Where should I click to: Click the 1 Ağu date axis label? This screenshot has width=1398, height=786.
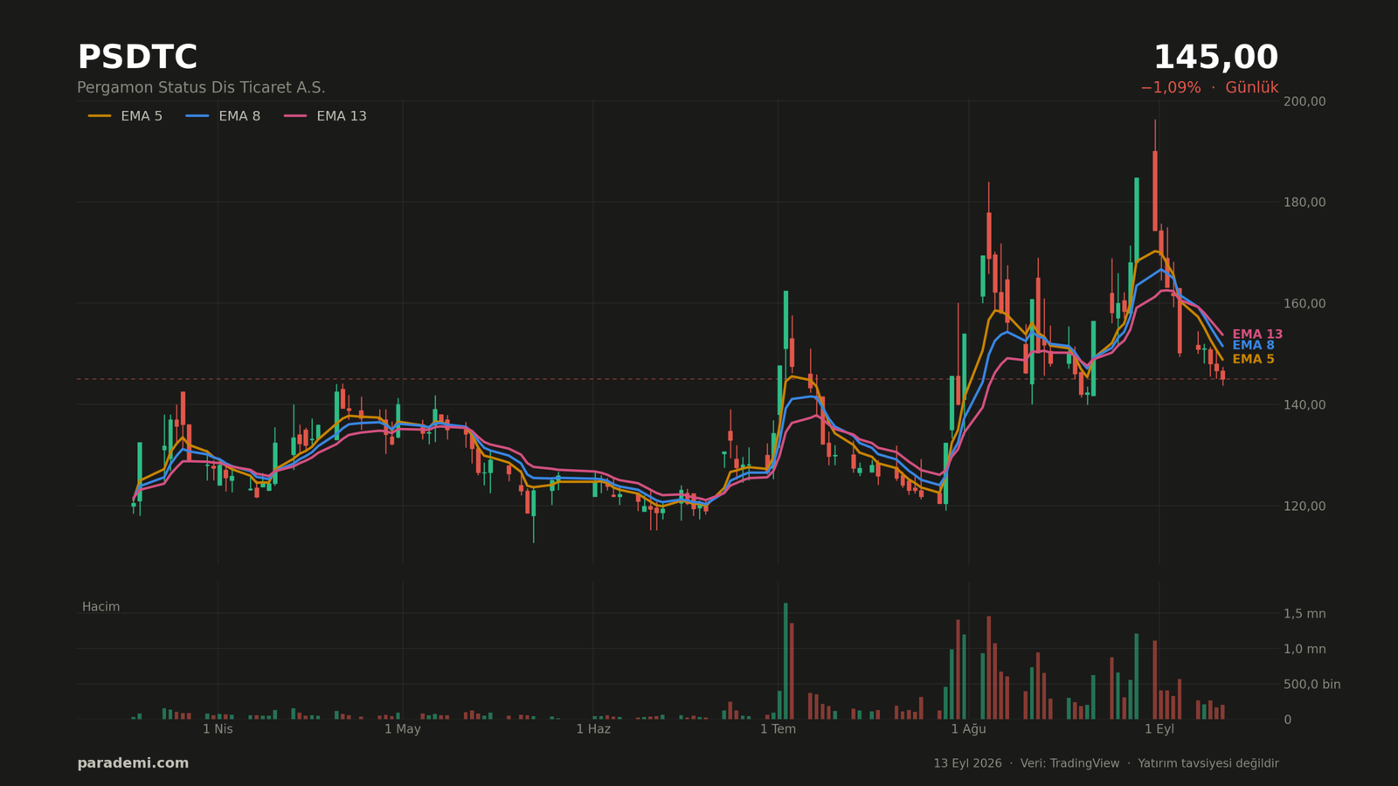click(x=968, y=729)
